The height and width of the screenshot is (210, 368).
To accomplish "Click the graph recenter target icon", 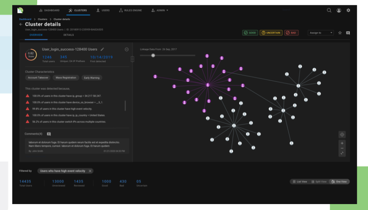I will click(x=342, y=135).
